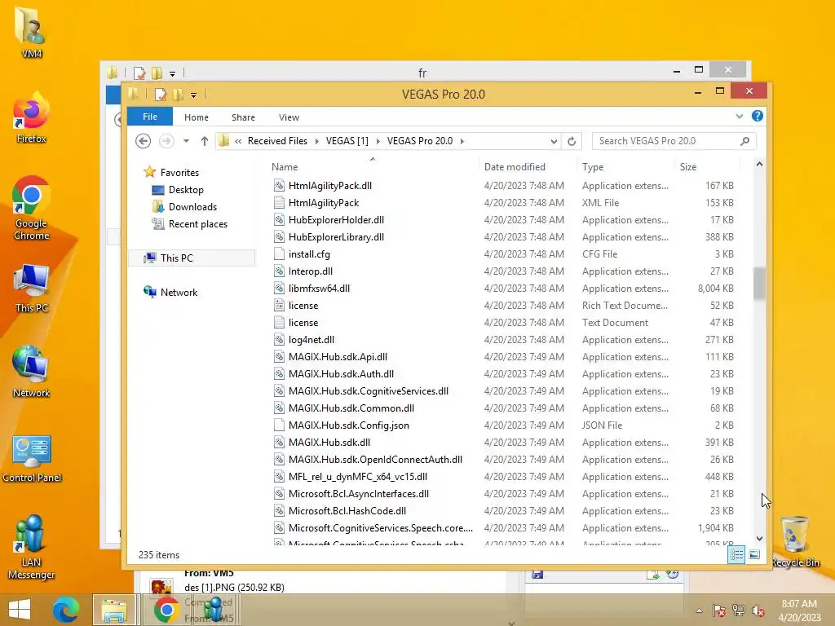
Task: Click the clock showing 8:07 AM
Action: pos(799,604)
